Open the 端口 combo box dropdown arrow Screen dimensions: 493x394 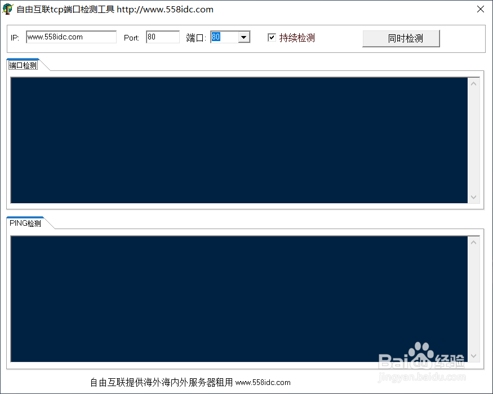243,37
